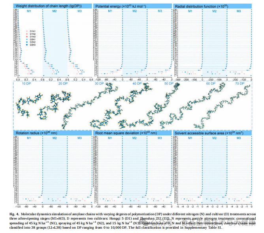264x233 pixels.
Task: Click the D1N1 legend marker
Action: tap(26, 30)
